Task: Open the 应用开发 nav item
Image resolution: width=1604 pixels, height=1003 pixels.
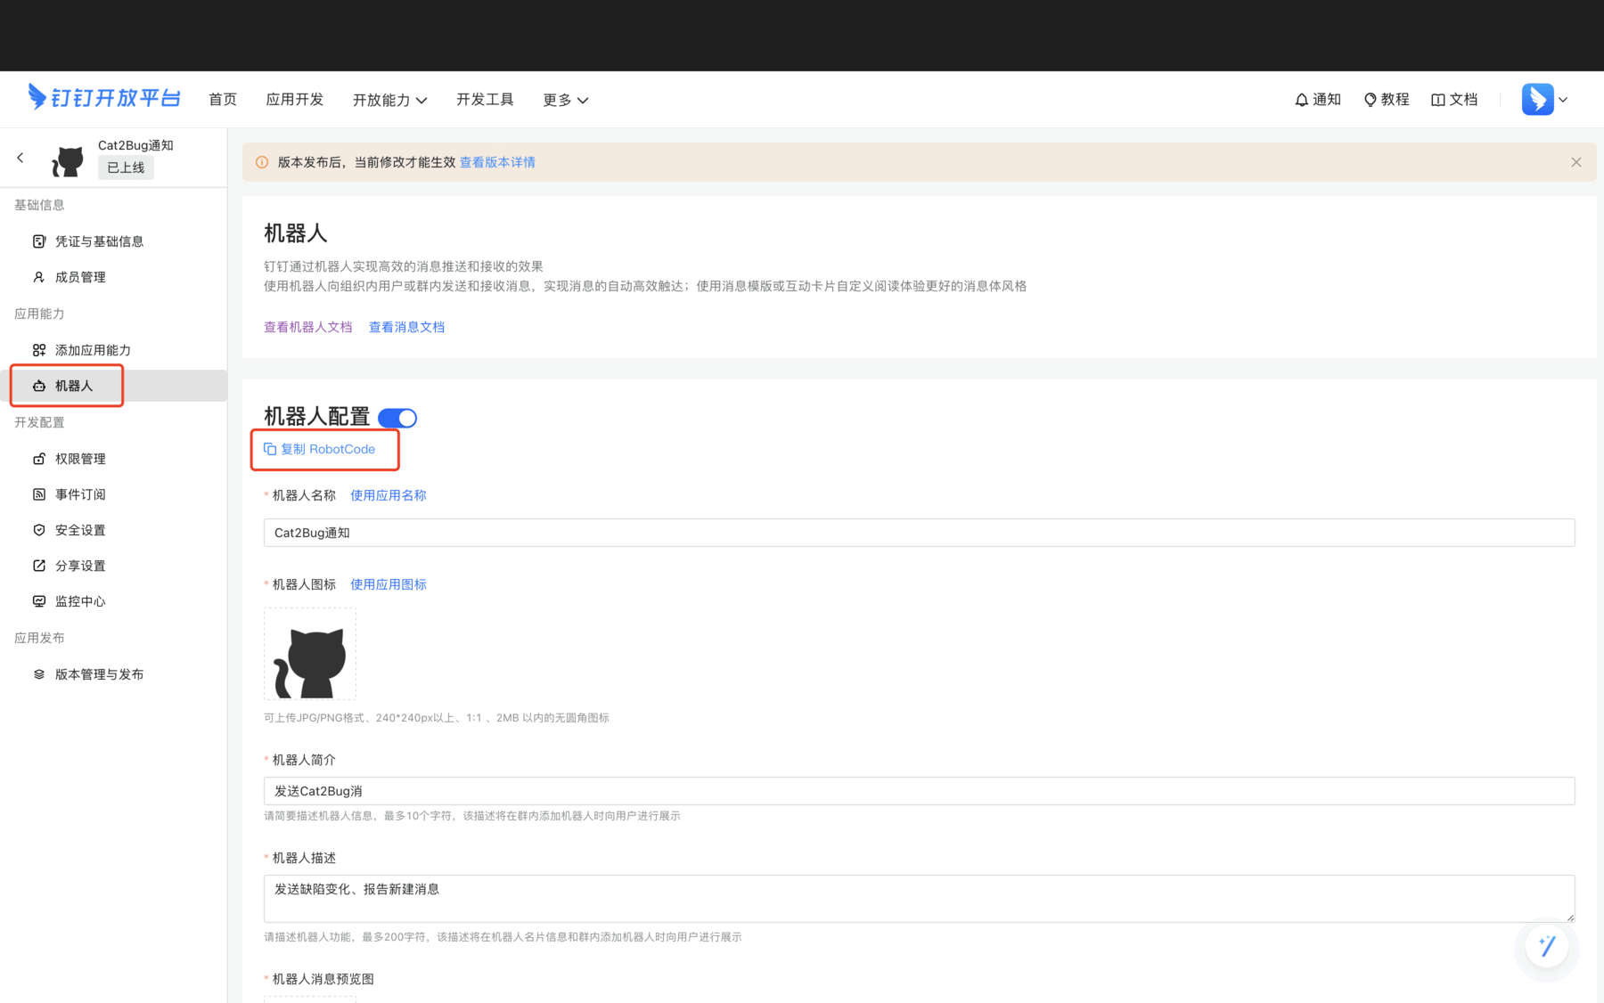Action: coord(294,99)
